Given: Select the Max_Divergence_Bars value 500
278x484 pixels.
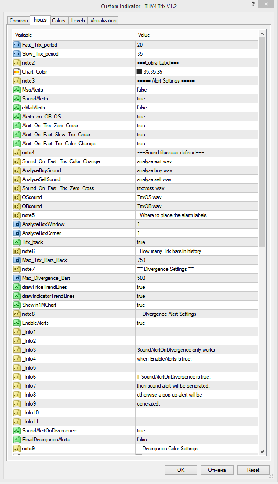Looking at the screenshot, I should (x=141, y=278).
